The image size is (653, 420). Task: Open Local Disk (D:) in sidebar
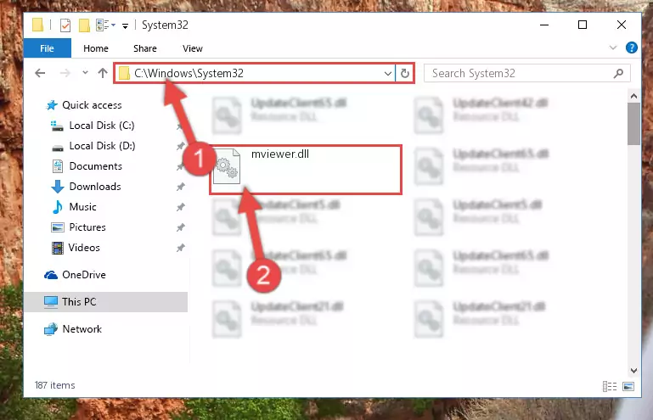pyautogui.click(x=93, y=146)
